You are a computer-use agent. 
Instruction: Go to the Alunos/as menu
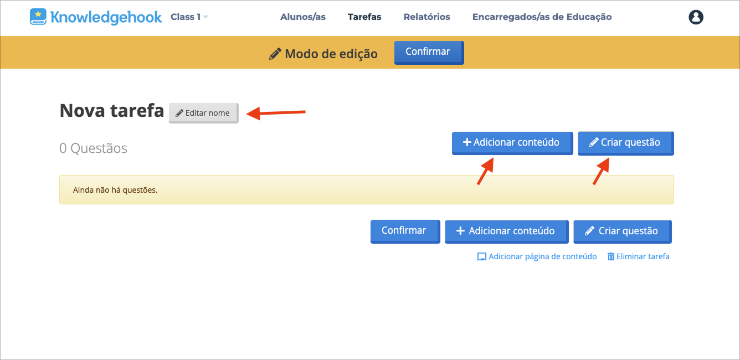pos(303,17)
